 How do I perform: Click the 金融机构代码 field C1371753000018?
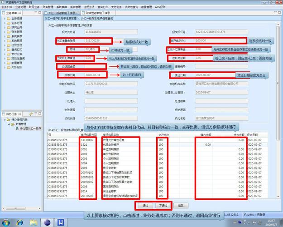coord(111,84)
